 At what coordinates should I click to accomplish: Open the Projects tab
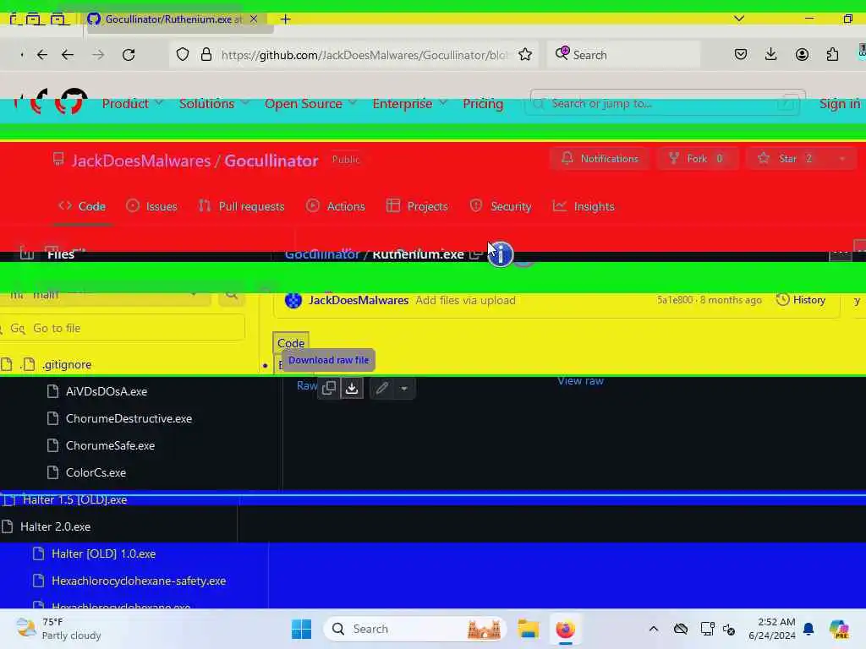coord(417,206)
